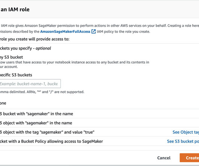
Task: Select the 'Specific S3 buckets' option label
Action: coord(16,75)
